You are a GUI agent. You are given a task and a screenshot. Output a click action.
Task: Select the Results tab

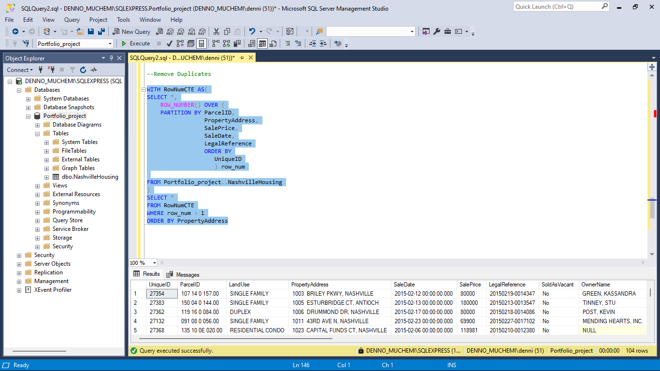pyautogui.click(x=146, y=274)
